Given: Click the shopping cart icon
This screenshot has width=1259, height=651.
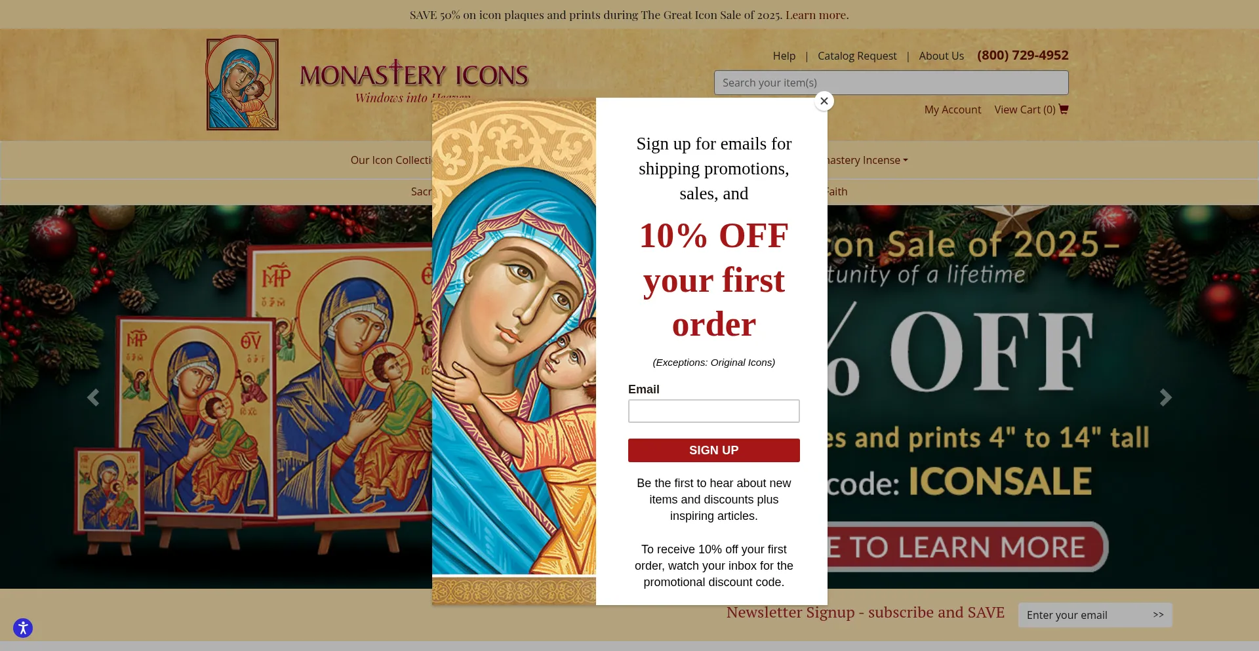Looking at the screenshot, I should pos(1064,109).
